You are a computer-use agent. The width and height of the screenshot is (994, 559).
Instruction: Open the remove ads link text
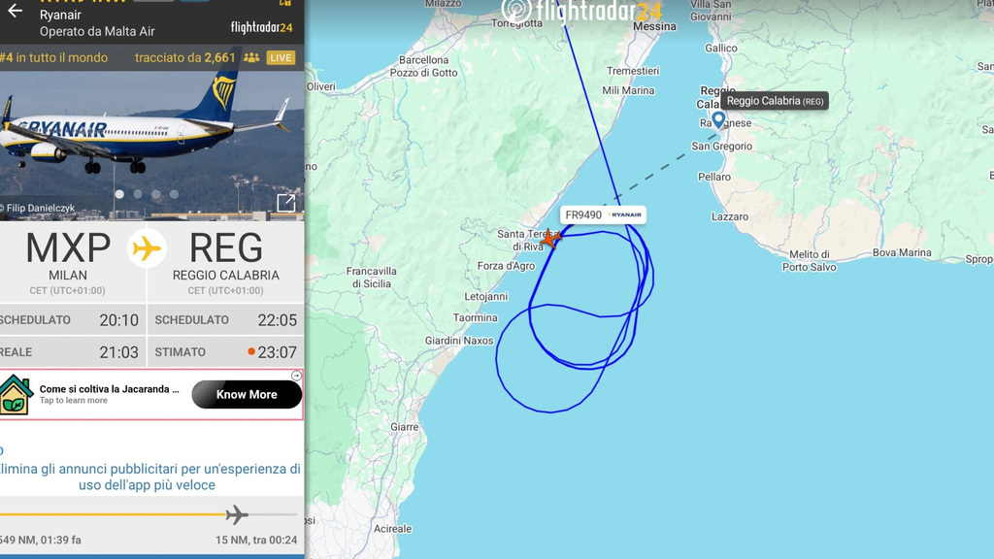point(149,477)
